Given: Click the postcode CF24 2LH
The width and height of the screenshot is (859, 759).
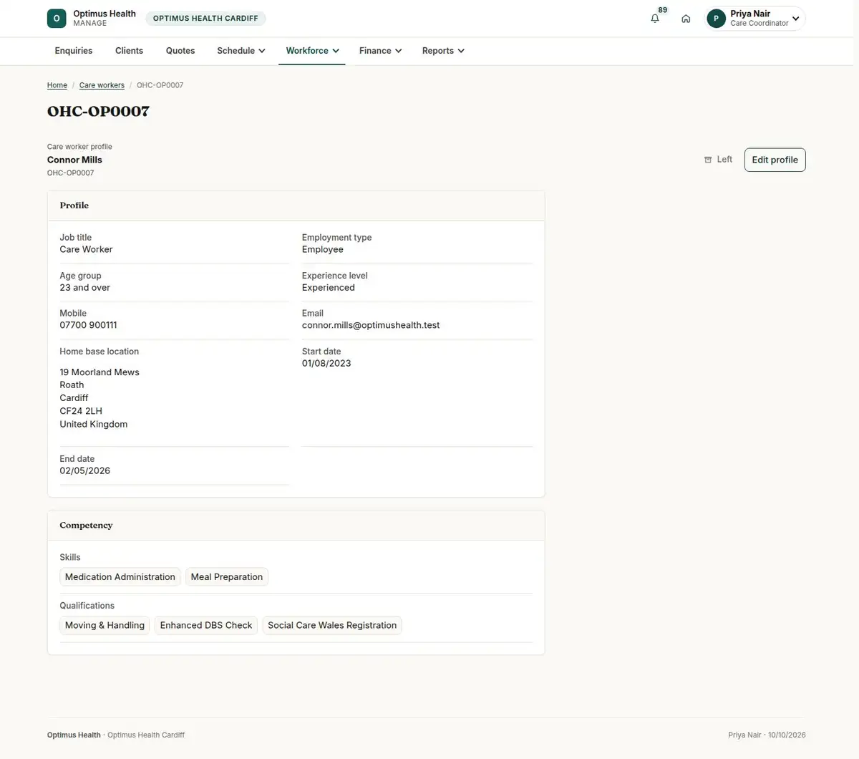Looking at the screenshot, I should tap(81, 411).
